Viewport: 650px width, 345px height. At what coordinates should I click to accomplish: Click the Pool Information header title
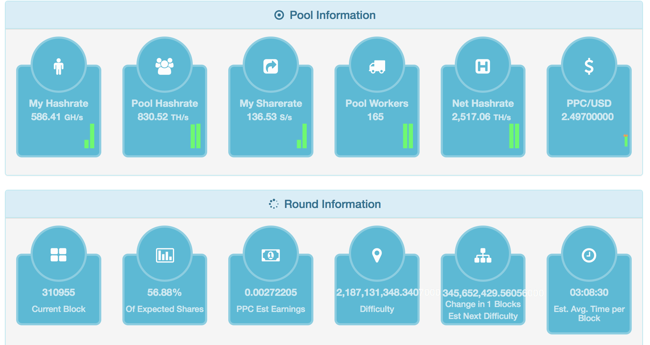tap(332, 15)
